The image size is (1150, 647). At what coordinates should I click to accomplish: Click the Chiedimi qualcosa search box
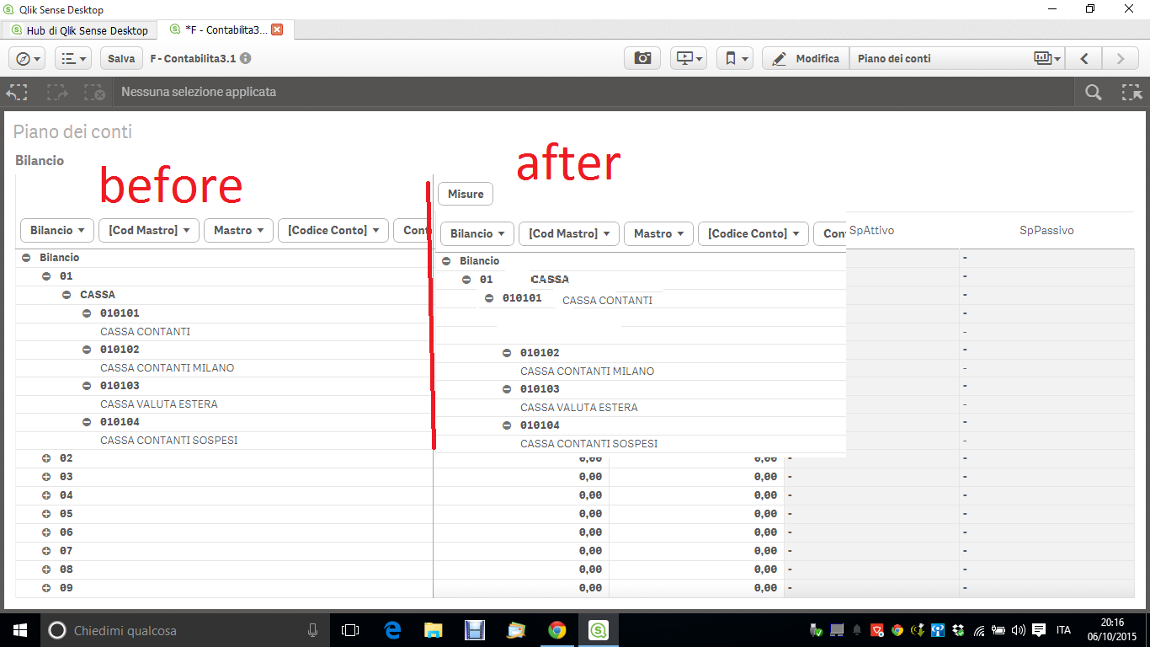[184, 630]
